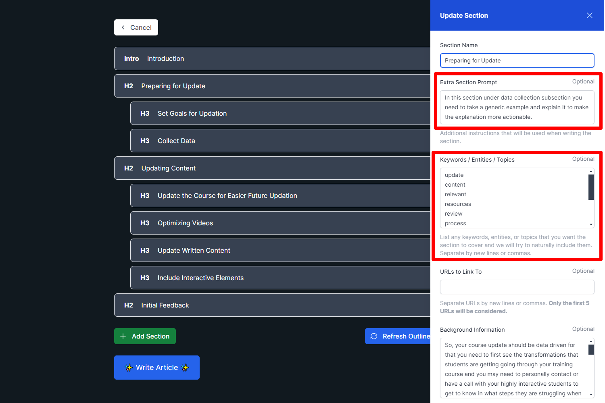Click inside the Keywords / Entities / Topics box
This screenshot has width=605, height=403.
[513, 198]
